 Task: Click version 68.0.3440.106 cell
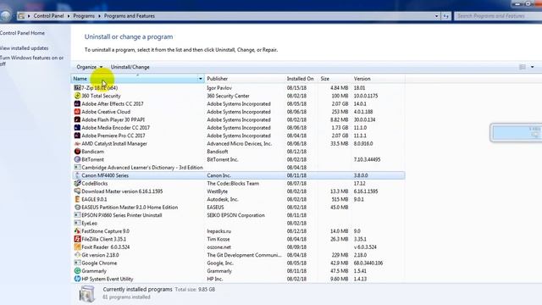(368, 263)
